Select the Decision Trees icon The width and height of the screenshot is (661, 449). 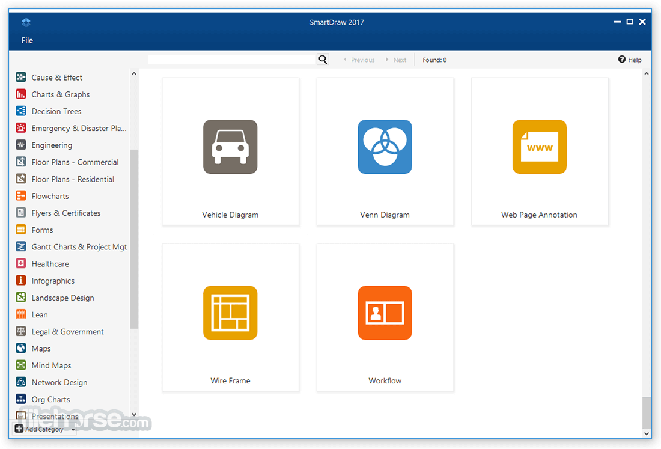20,111
